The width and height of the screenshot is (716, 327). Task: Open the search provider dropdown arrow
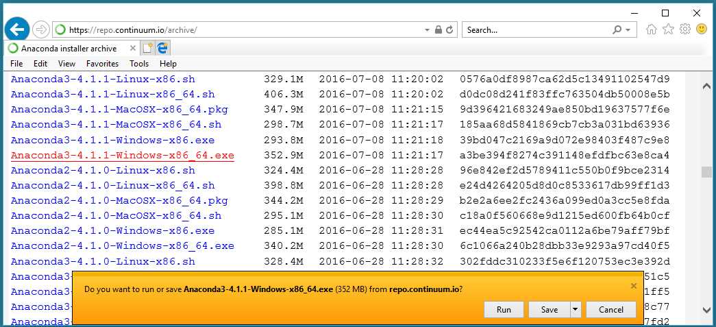pos(628,30)
